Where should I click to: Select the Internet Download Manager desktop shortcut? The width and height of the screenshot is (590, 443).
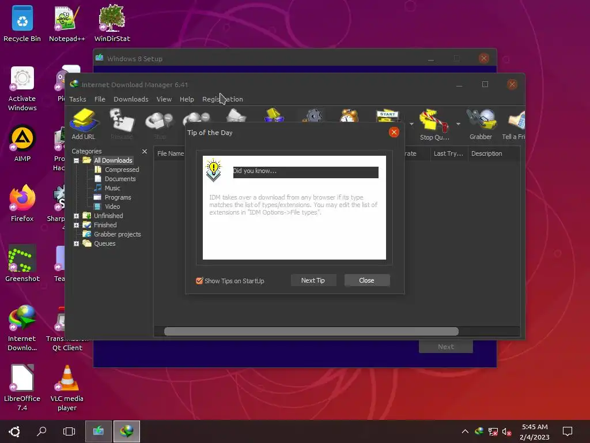22,328
